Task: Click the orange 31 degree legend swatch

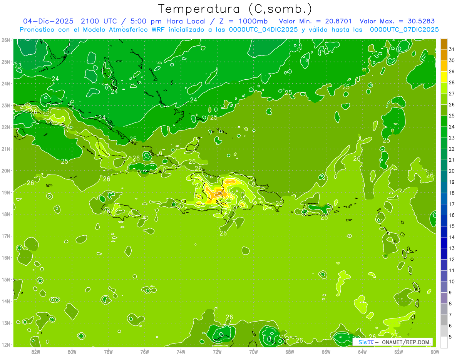Action: click(x=444, y=44)
